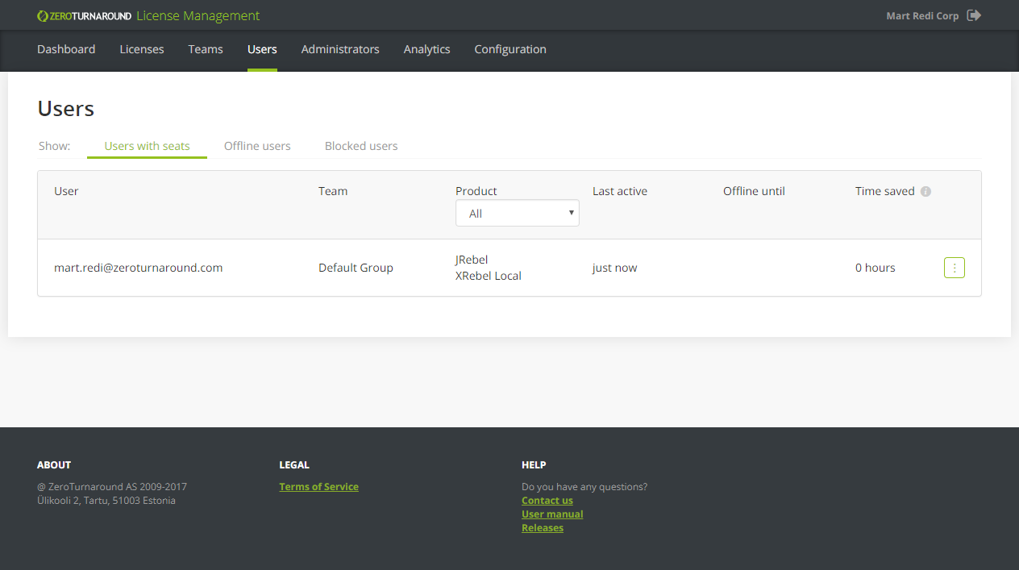Image resolution: width=1019 pixels, height=570 pixels.
Task: Click the logout icon next to Mart Redi Corp
Action: [x=974, y=15]
